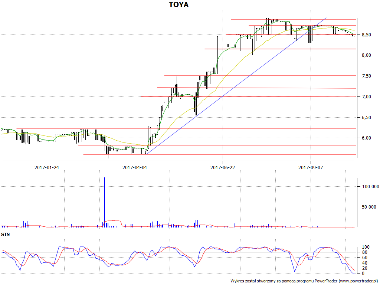Click the 100 level on STS axis
The width and height of the screenshot is (380, 285).
(x=366, y=247)
